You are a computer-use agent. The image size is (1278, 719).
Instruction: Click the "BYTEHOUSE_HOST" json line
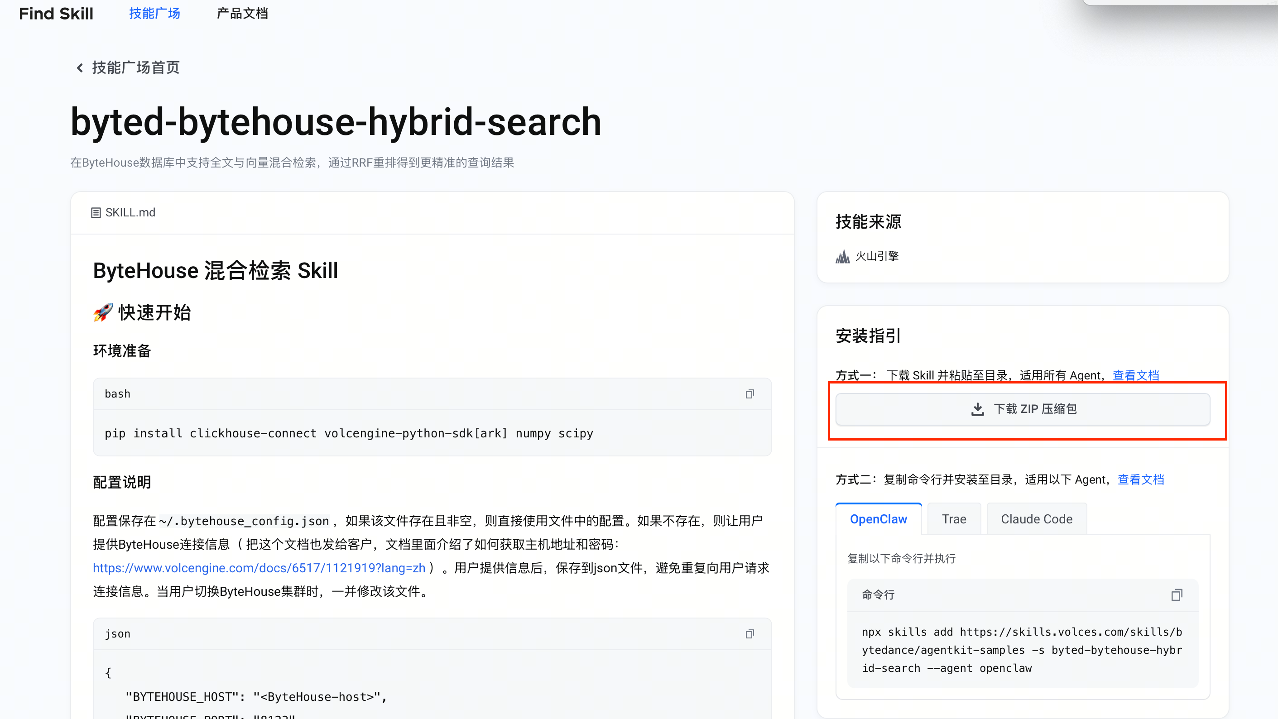click(x=256, y=697)
